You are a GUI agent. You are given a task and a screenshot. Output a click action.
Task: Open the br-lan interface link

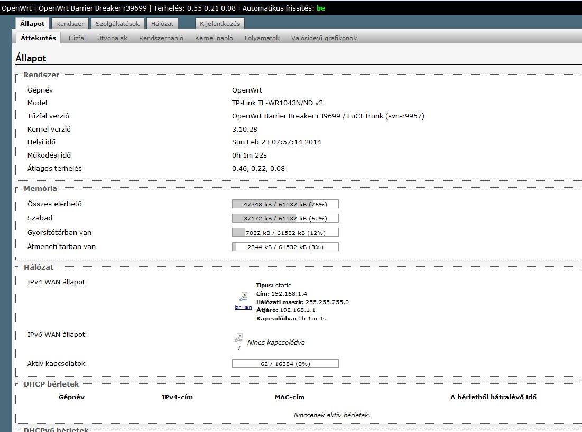tap(243, 307)
